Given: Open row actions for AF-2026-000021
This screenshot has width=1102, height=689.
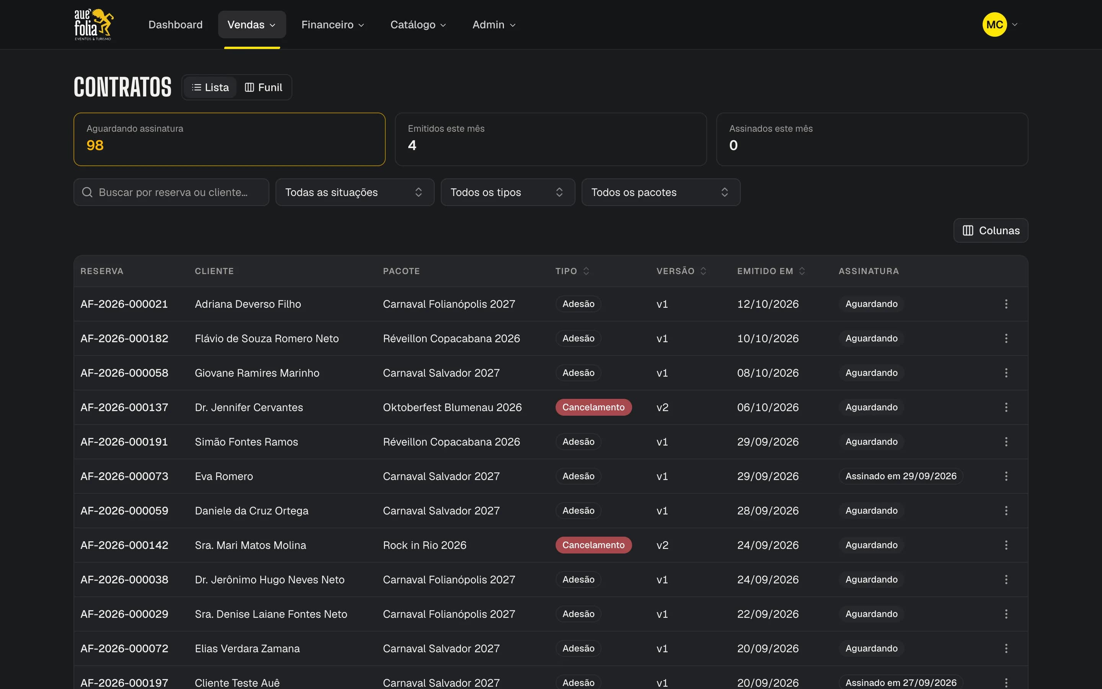Looking at the screenshot, I should pyautogui.click(x=1006, y=304).
